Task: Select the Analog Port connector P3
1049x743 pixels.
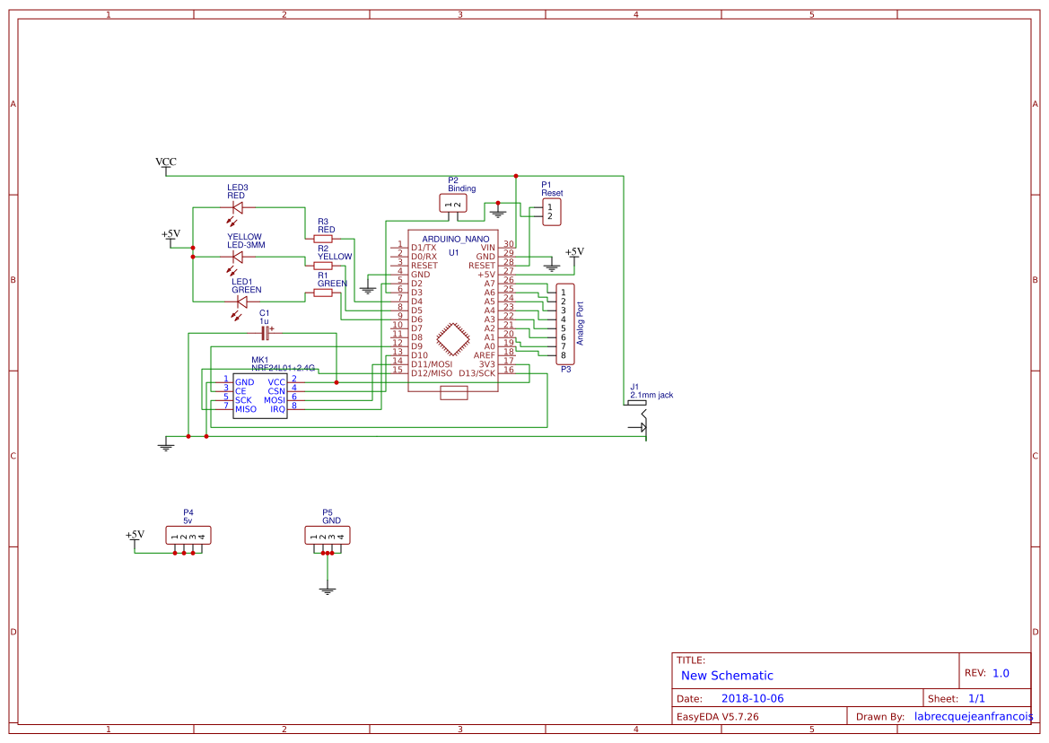Action: pos(565,325)
